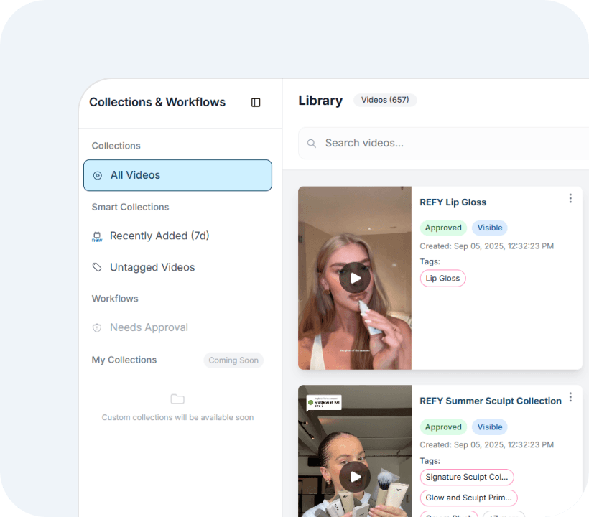Click Custom collections will be available soon text

(x=177, y=417)
